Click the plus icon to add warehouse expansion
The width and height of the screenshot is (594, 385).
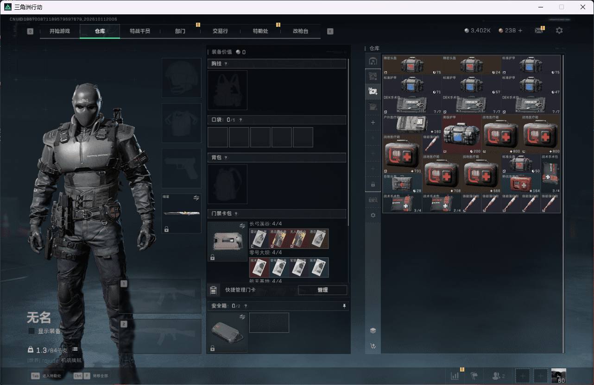(x=373, y=123)
